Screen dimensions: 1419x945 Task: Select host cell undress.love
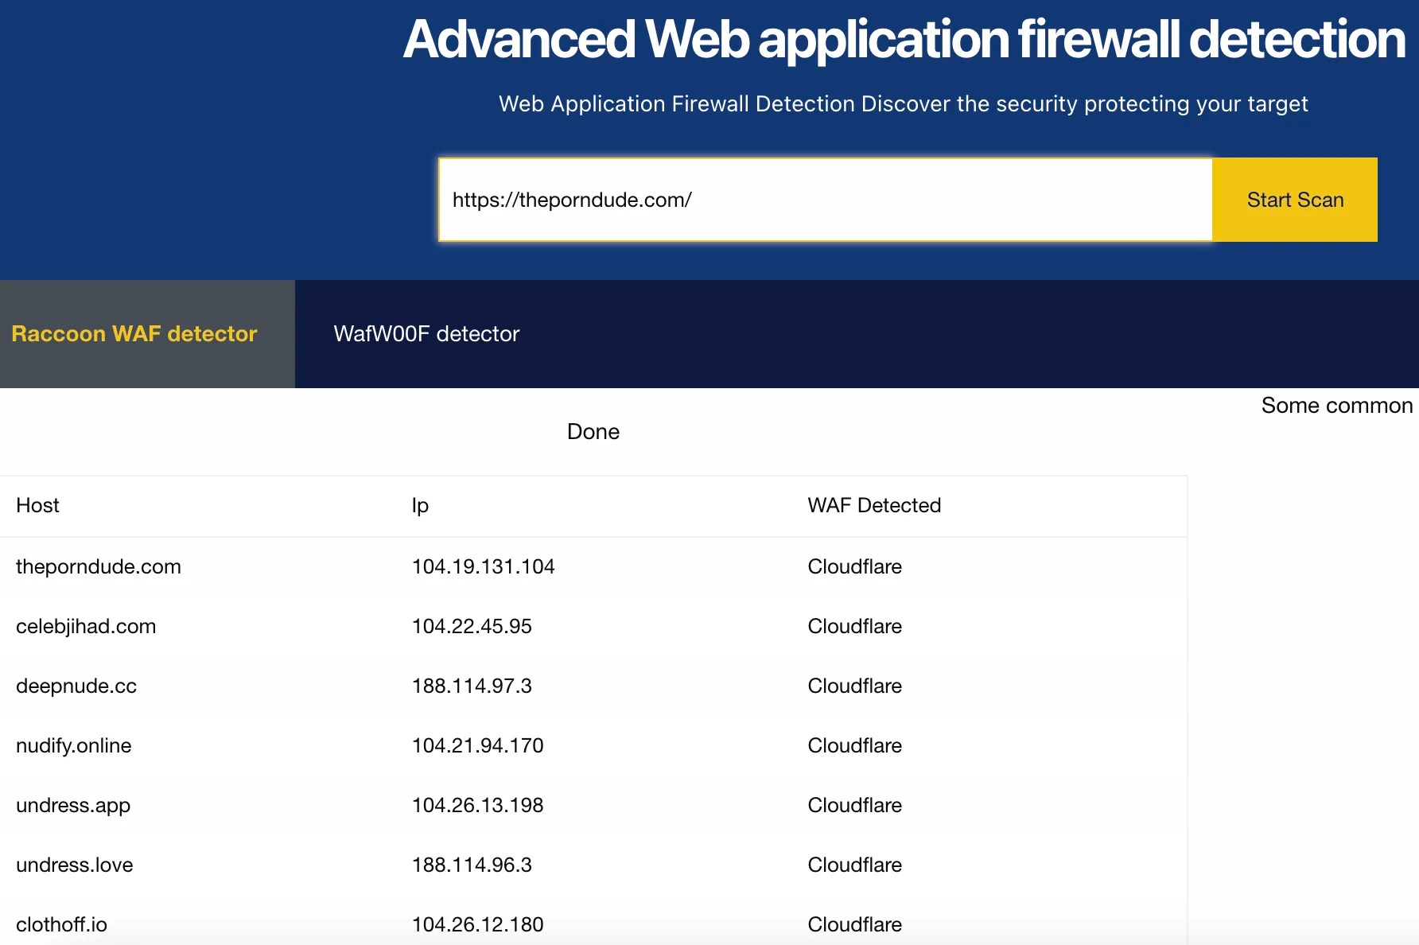tap(75, 865)
